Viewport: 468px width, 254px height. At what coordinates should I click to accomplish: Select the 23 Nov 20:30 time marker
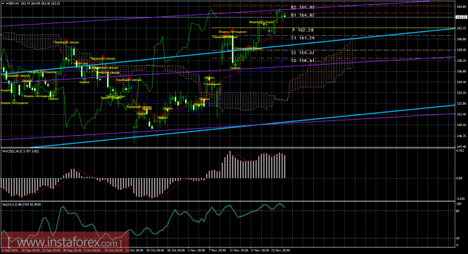(281, 250)
